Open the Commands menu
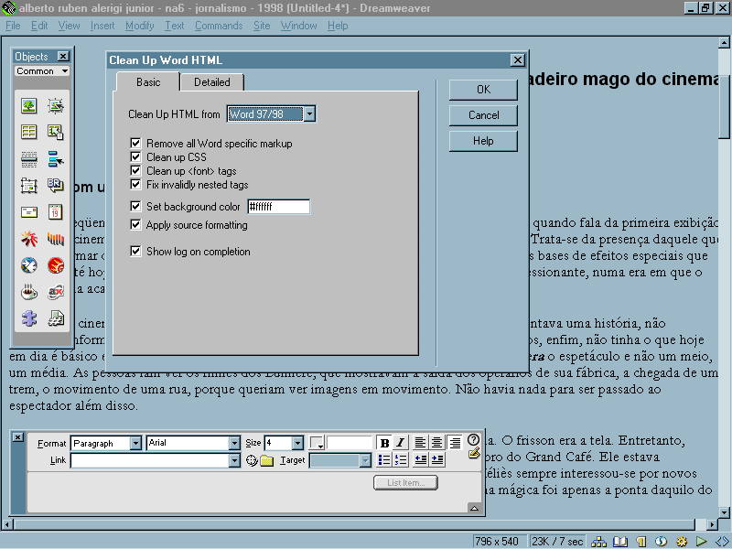The height and width of the screenshot is (549, 732). pos(219,26)
